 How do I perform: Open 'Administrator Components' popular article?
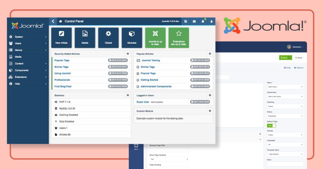click(156, 86)
